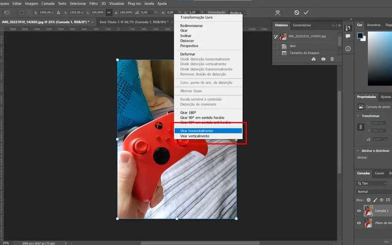Expand the Histórico panel double-arrow
Image resolution: width=392 pixels, height=245 pixels.
333,25
